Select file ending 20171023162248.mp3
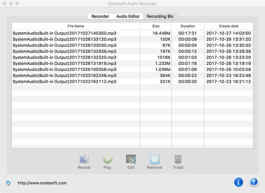Screen dimensions: 265x193 (64, 75)
